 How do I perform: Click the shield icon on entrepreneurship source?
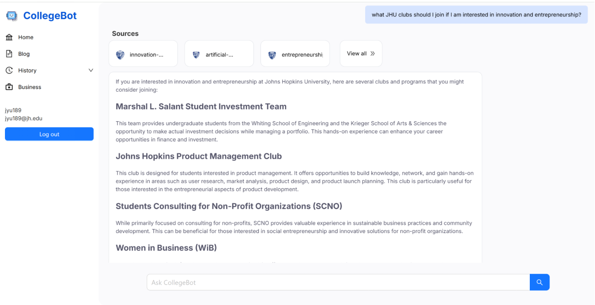pyautogui.click(x=272, y=55)
